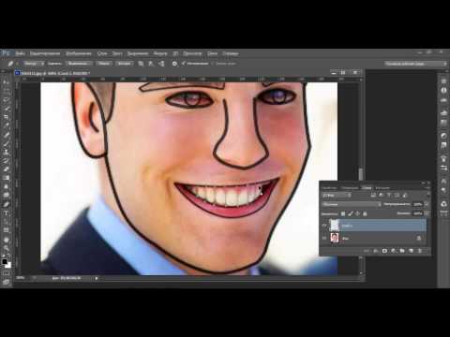Select the Blur tool
The height and width of the screenshot is (337, 450).
(x=6, y=187)
